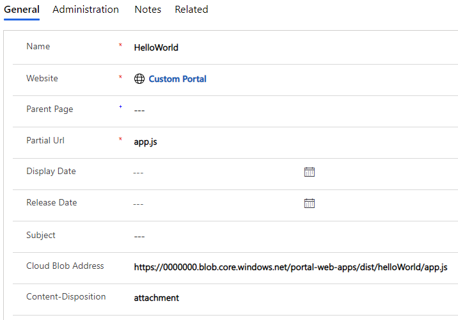Open the Display Date calendar picker
Screen dimensions: 458x320
point(310,172)
